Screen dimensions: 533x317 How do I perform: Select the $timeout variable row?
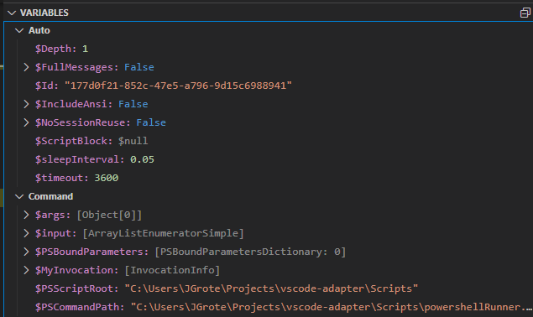click(269, 178)
